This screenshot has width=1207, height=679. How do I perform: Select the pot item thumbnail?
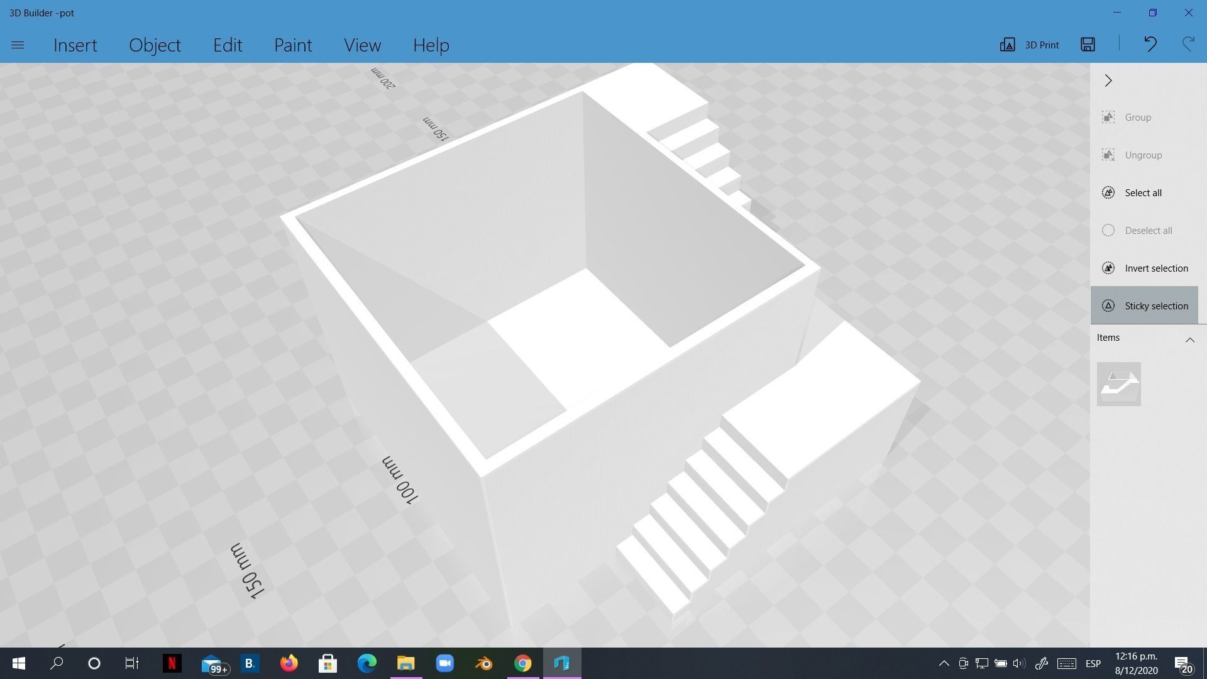click(x=1118, y=384)
